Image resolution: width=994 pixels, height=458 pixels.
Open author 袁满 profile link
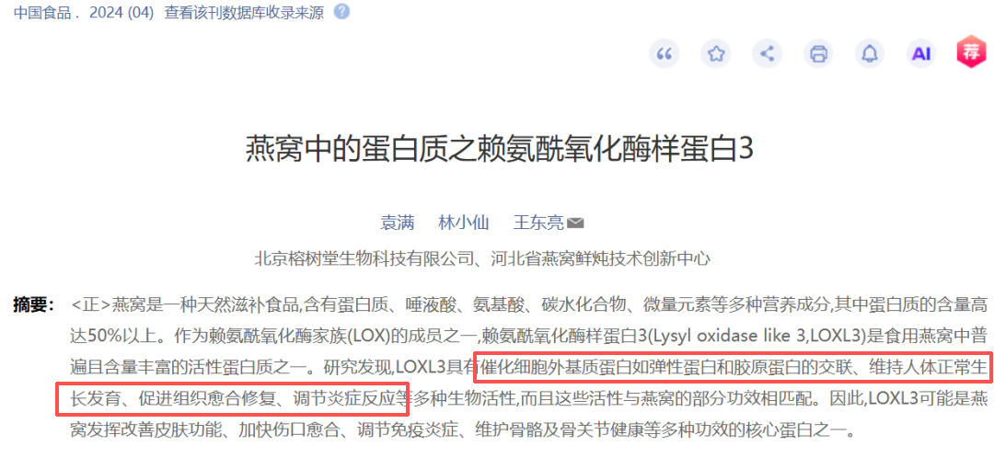(398, 223)
